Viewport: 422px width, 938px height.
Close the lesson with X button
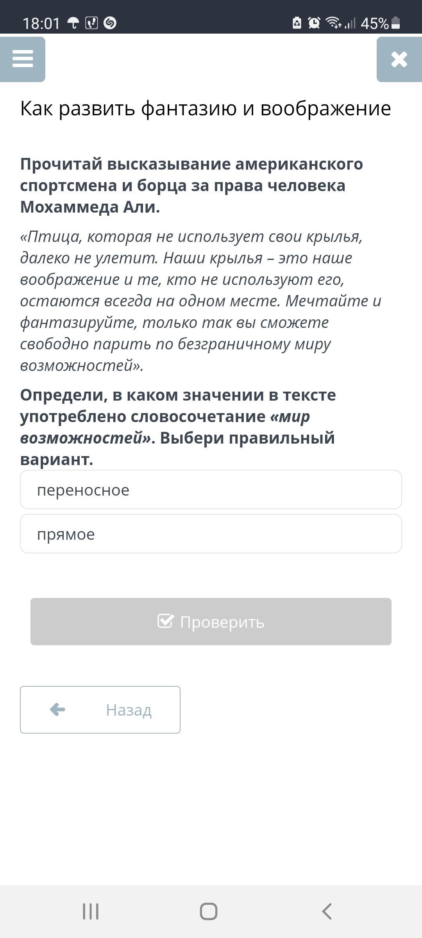pos(399,59)
